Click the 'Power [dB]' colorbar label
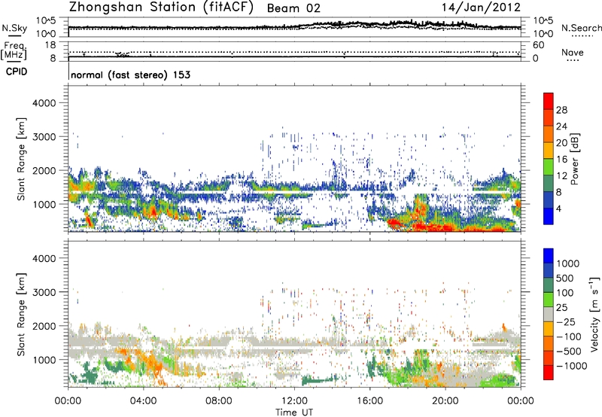Screen dimensions: 602x417 tap(574, 159)
